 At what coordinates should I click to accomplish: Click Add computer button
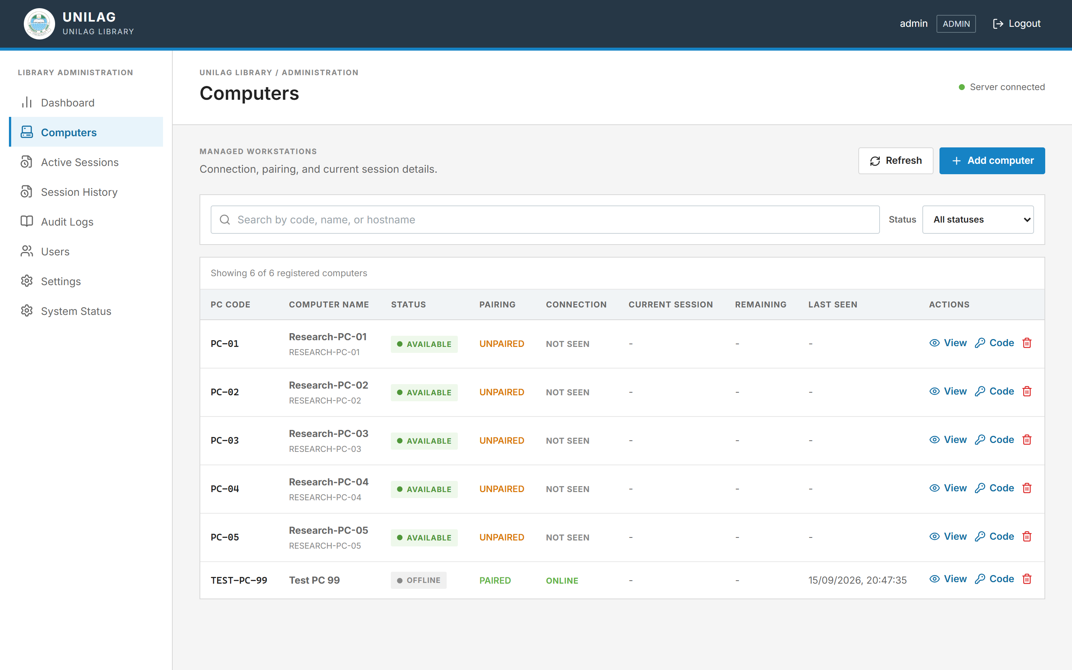[992, 160]
